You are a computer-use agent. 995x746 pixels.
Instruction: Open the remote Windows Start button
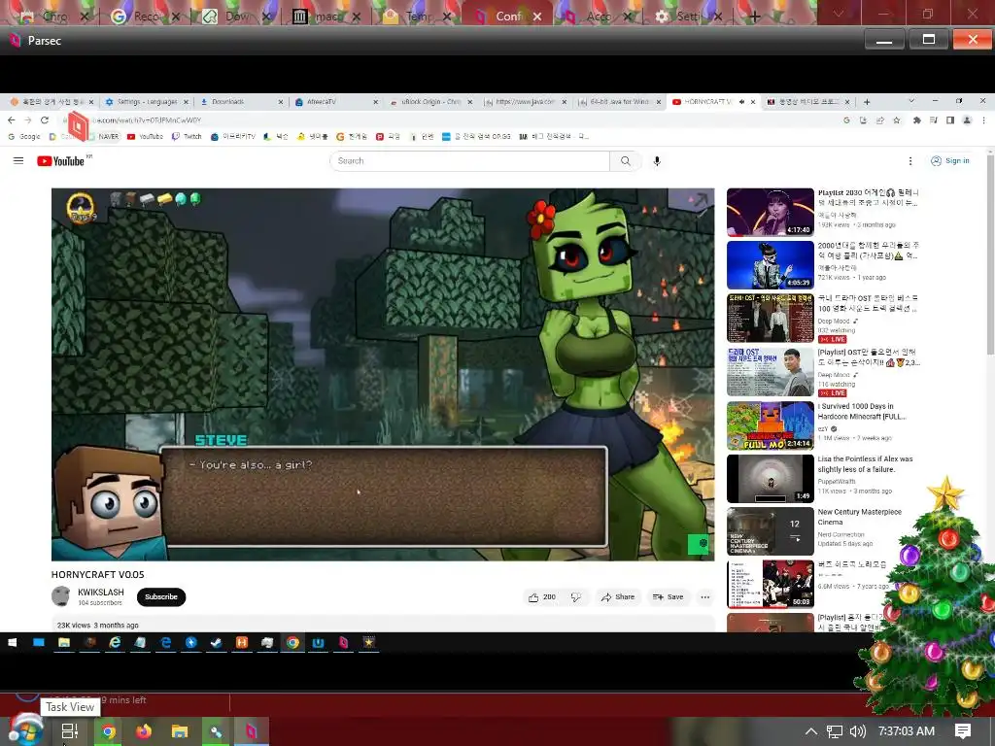coord(12,643)
